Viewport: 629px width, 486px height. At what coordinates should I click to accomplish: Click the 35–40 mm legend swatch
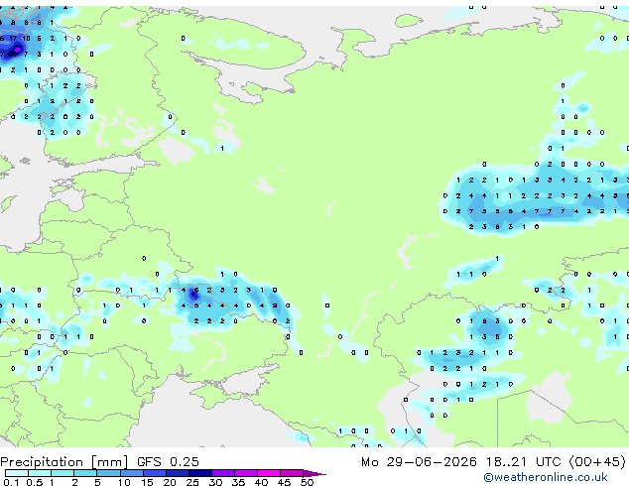(x=246, y=473)
